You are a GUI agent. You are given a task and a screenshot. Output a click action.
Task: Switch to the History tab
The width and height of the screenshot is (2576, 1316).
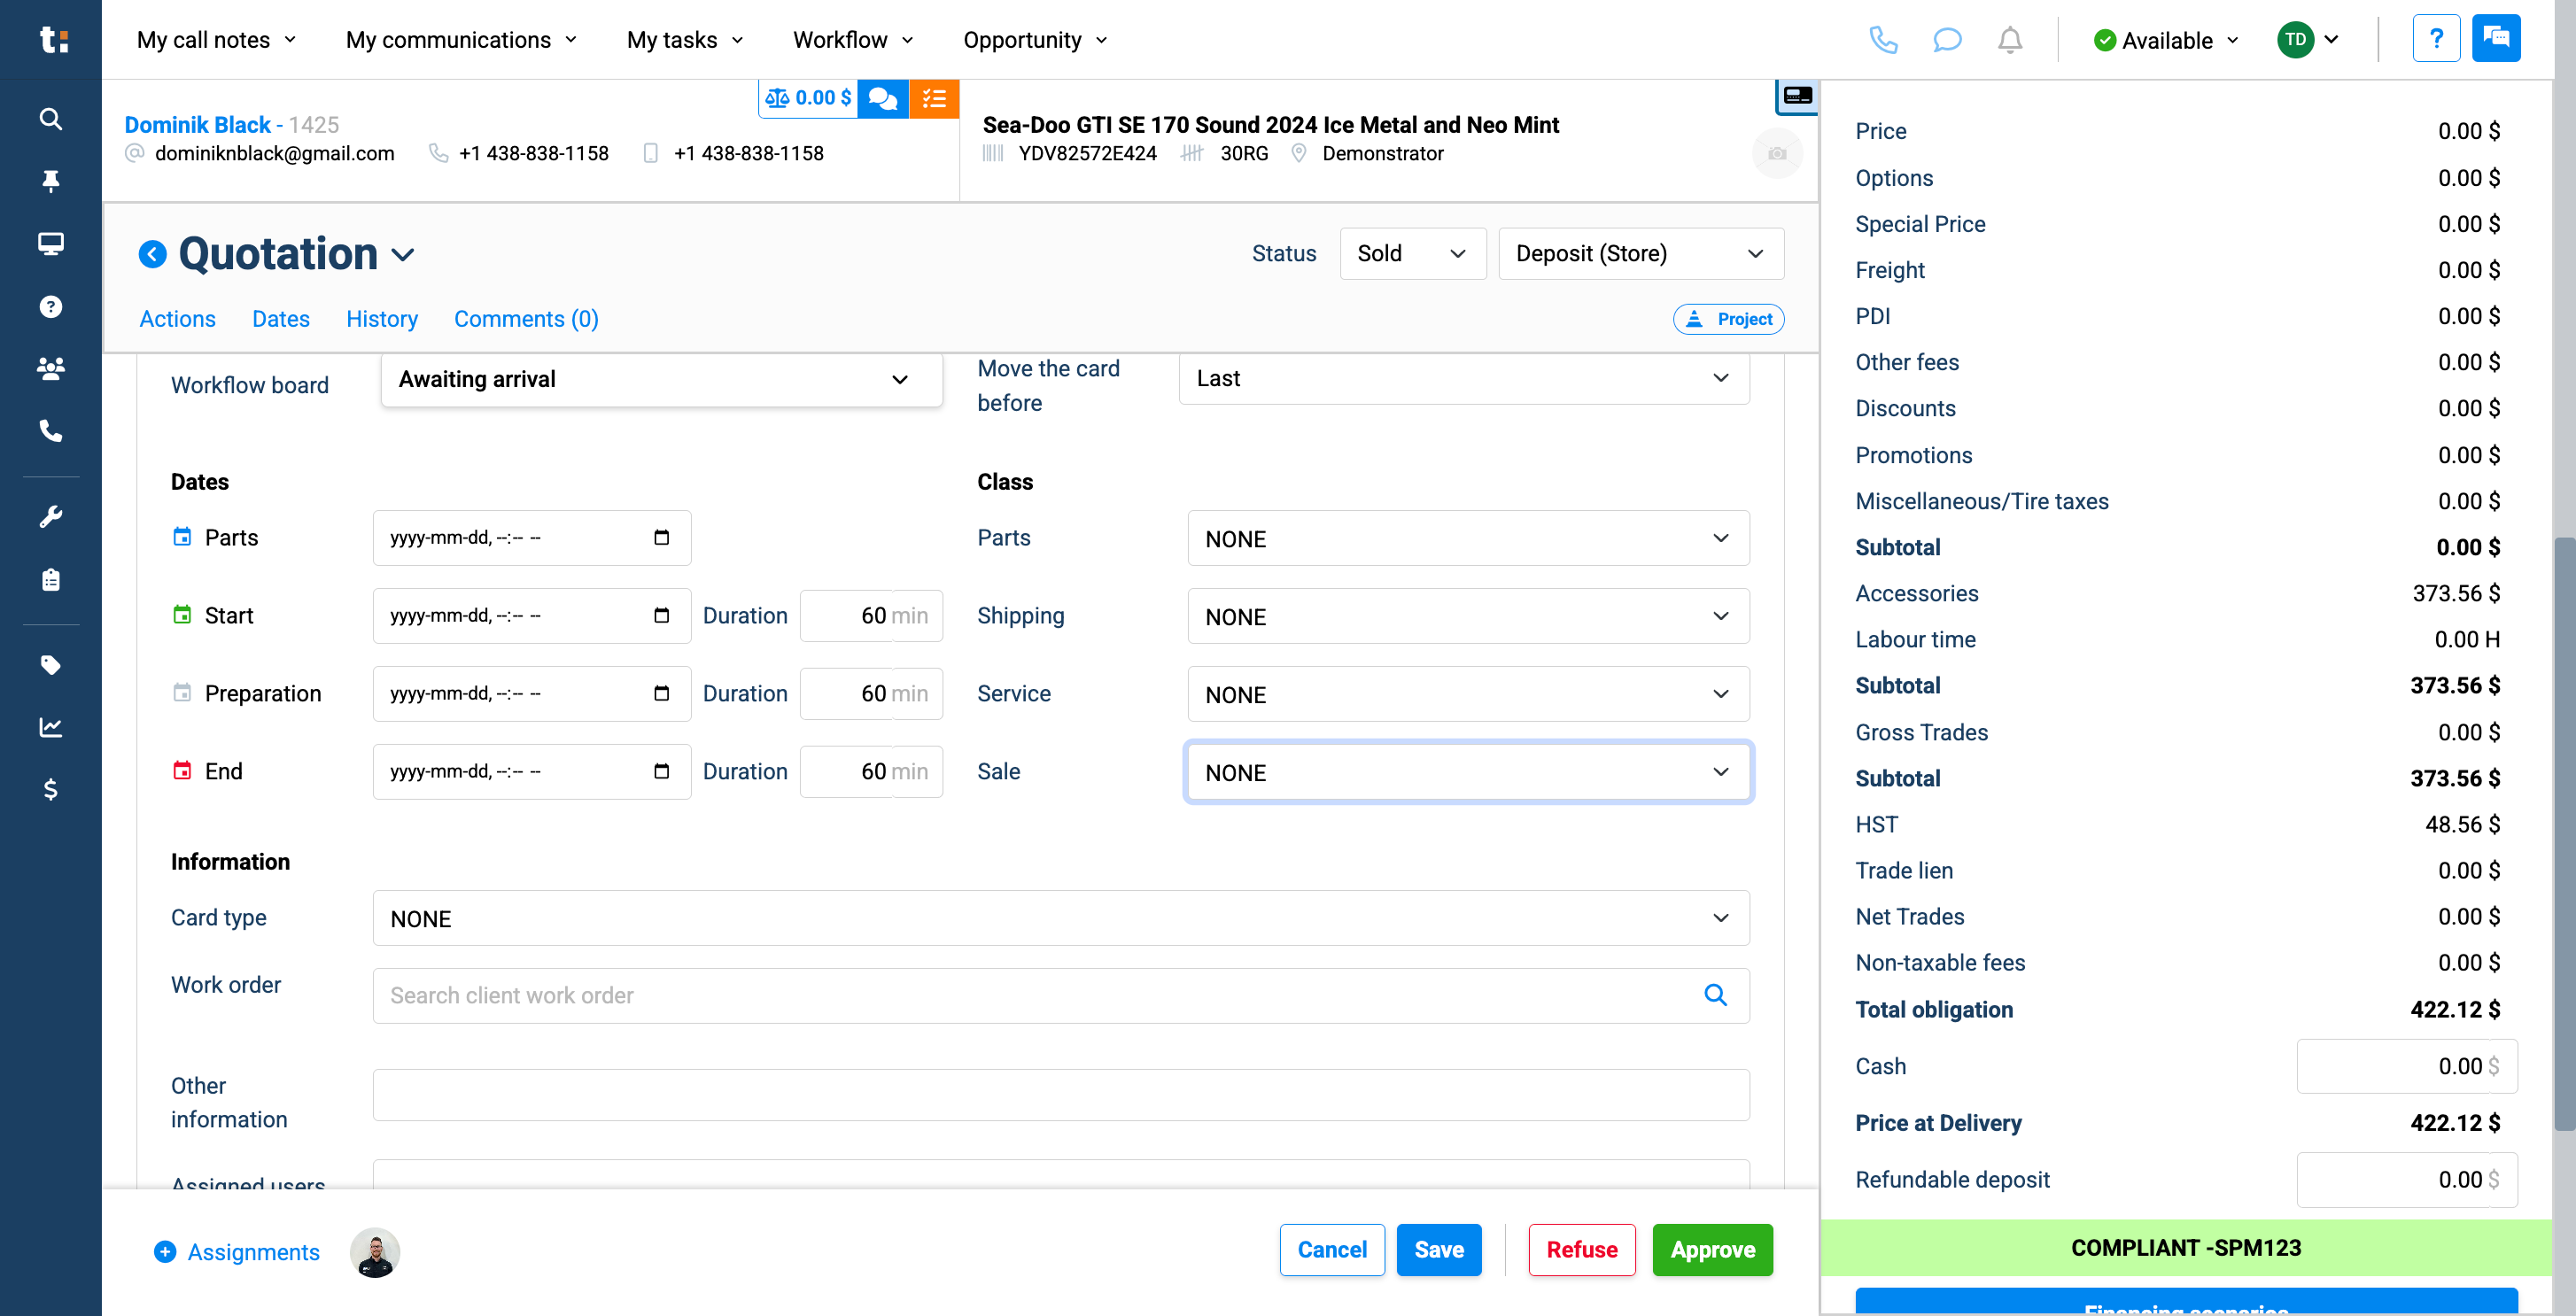382,319
